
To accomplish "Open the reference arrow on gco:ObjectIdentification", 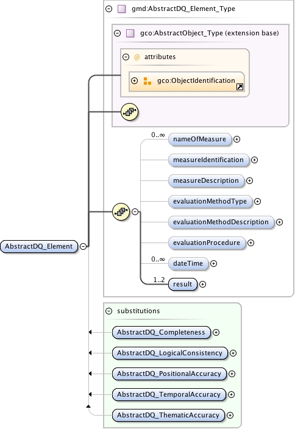I will [x=240, y=87].
